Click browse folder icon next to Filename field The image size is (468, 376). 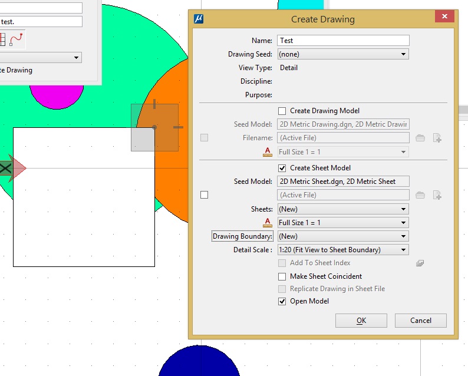(420, 138)
